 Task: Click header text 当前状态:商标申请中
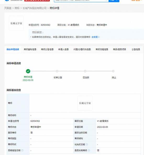coord(96,25)
